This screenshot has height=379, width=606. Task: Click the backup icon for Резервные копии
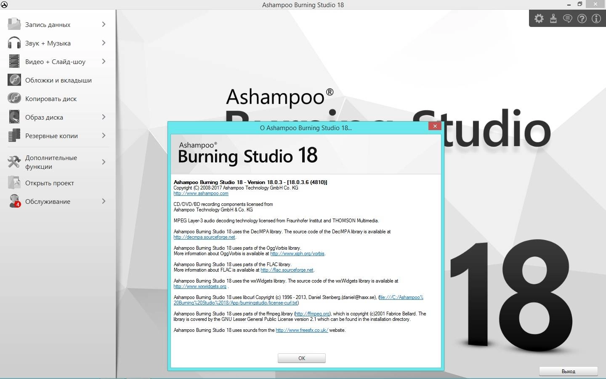pyautogui.click(x=14, y=135)
